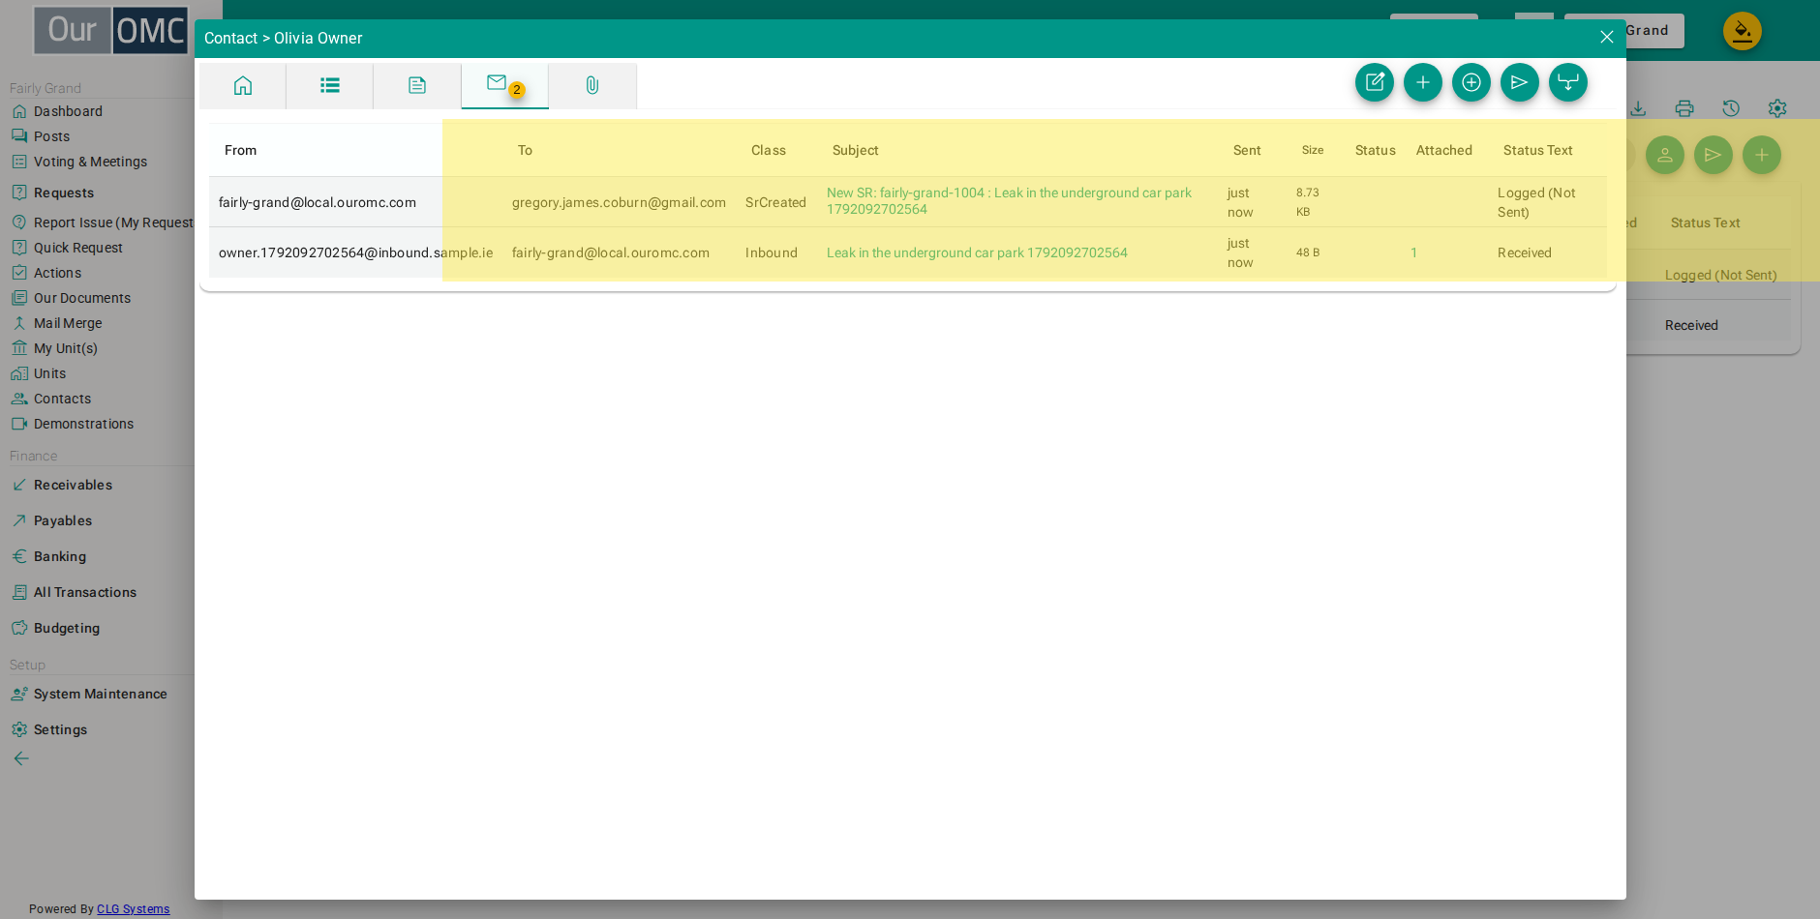The image size is (1820, 919).
Task: Switch to the list view tab
Action: (330, 86)
